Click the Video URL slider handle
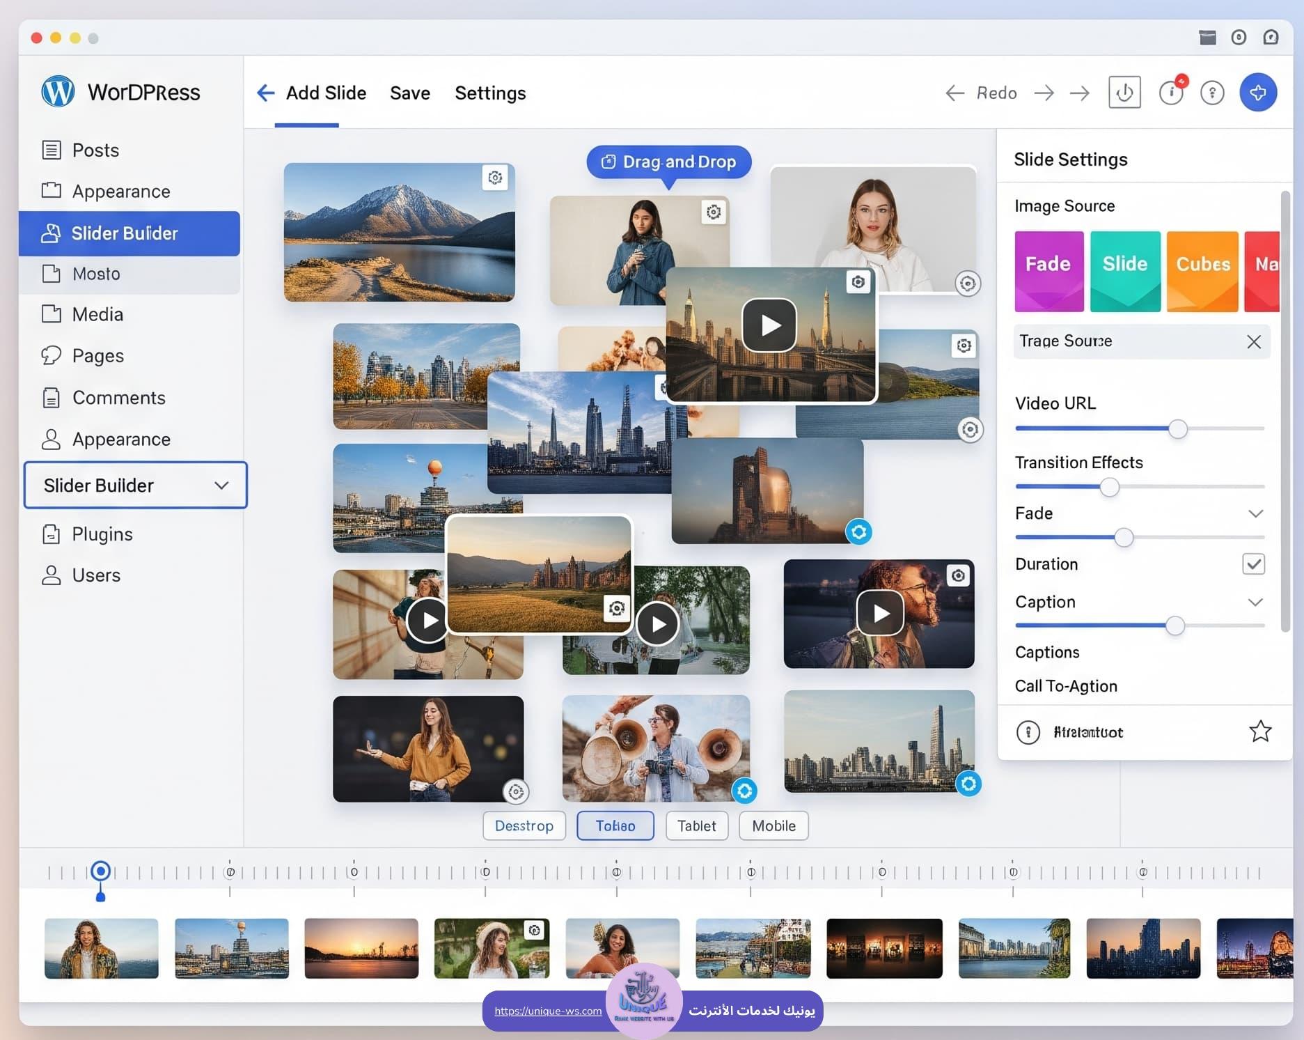The width and height of the screenshot is (1304, 1040). pos(1177,428)
